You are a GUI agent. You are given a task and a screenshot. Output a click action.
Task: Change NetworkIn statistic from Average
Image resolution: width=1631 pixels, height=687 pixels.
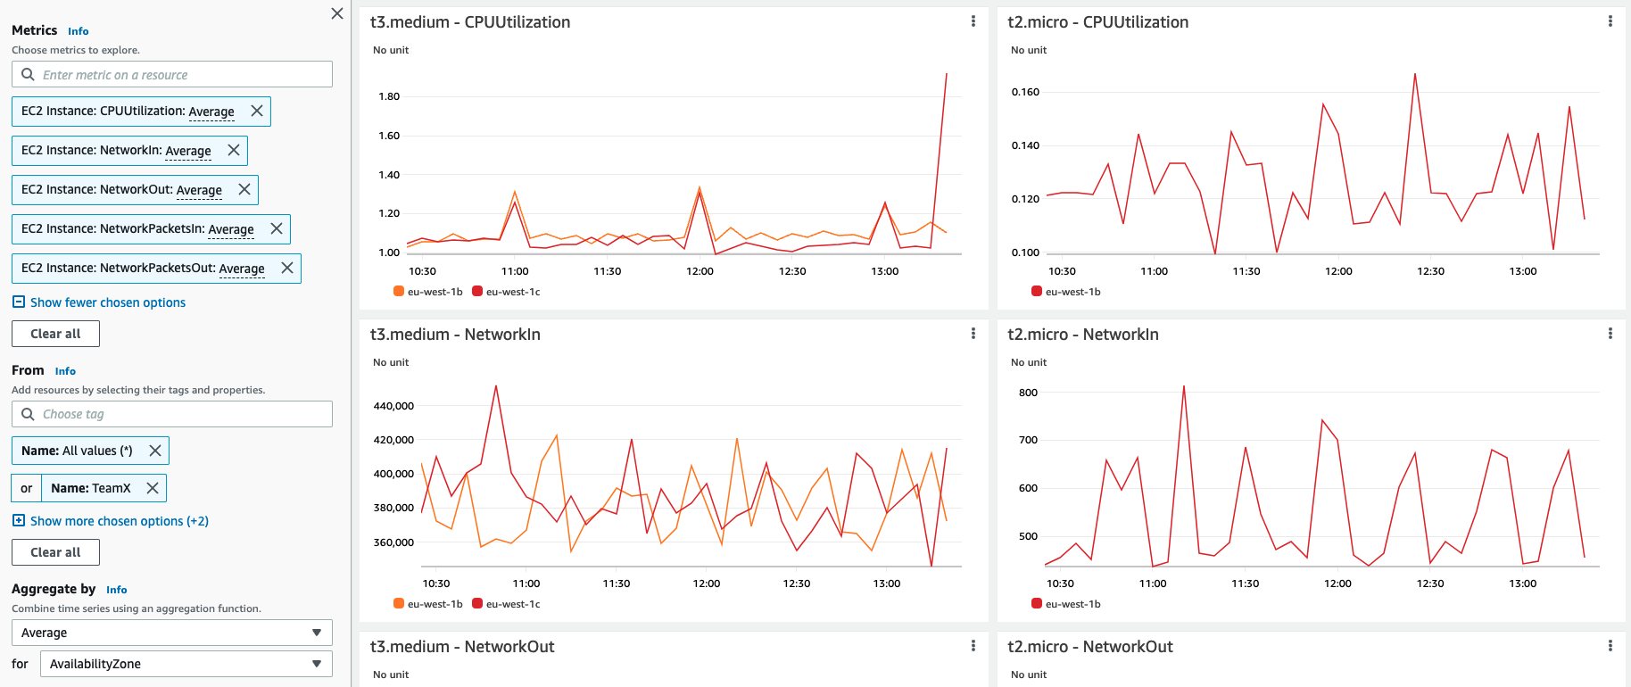(x=188, y=151)
